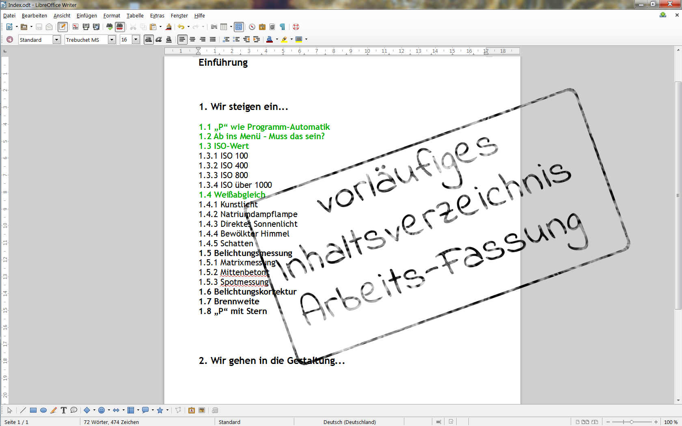Image resolution: width=682 pixels, height=426 pixels.
Task: Toggle Edit Mode pencil button
Action: pyautogui.click(x=63, y=27)
